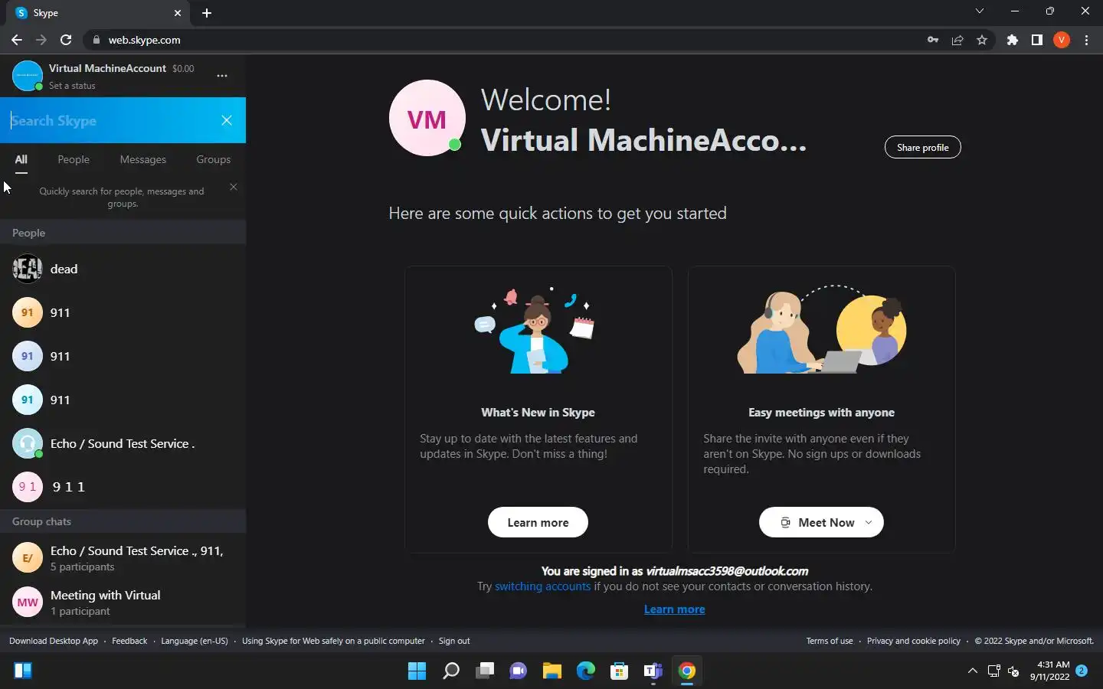Click the Sign out link
Image resolution: width=1103 pixels, height=689 pixels.
(x=454, y=641)
